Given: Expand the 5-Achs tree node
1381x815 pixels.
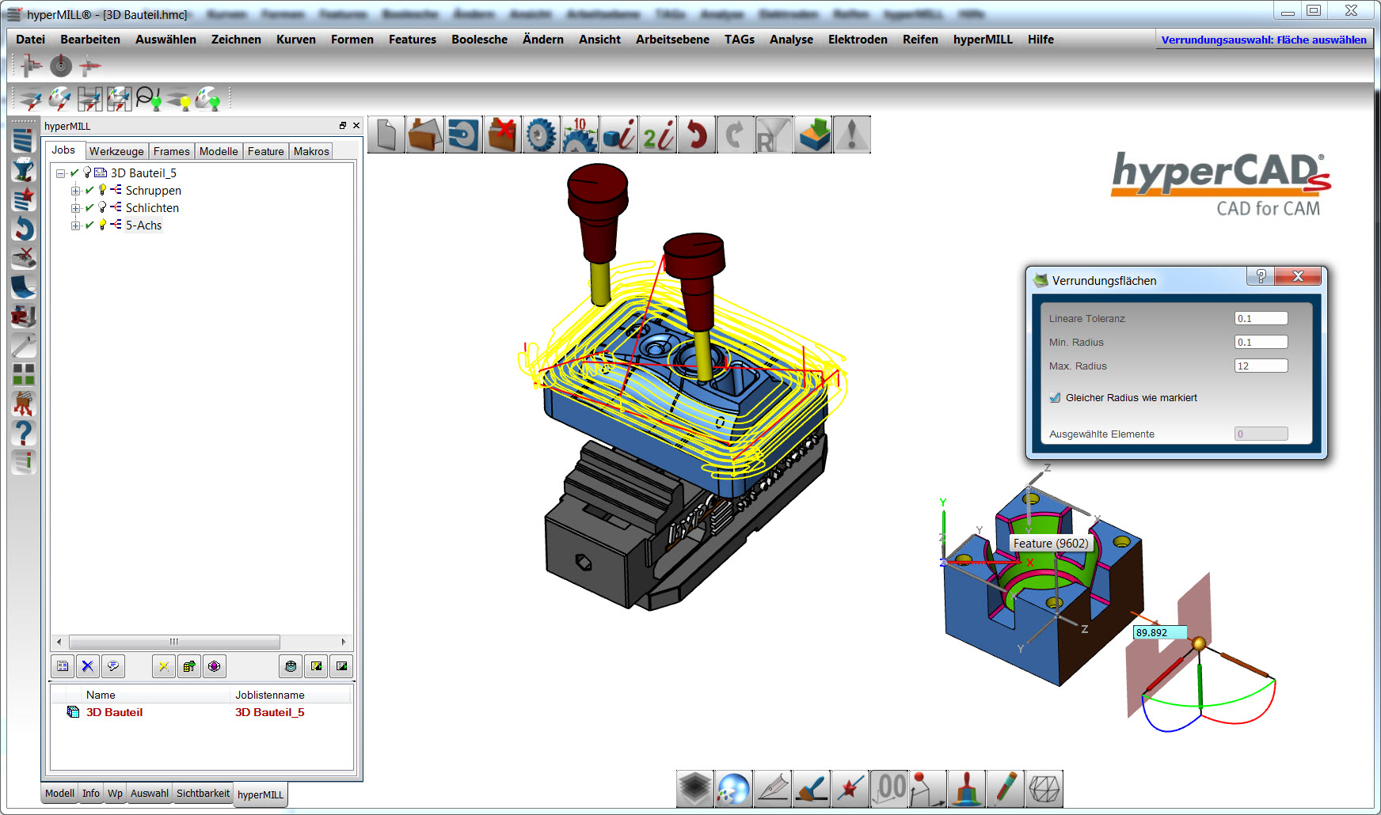Looking at the screenshot, I should (75, 226).
